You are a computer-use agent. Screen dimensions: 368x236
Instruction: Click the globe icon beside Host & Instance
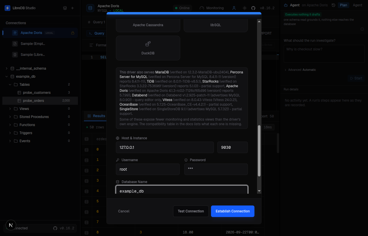click(x=118, y=138)
